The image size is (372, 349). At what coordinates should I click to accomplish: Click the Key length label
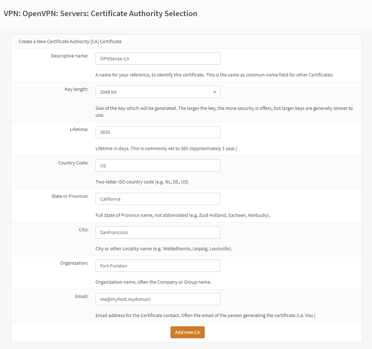(x=76, y=89)
